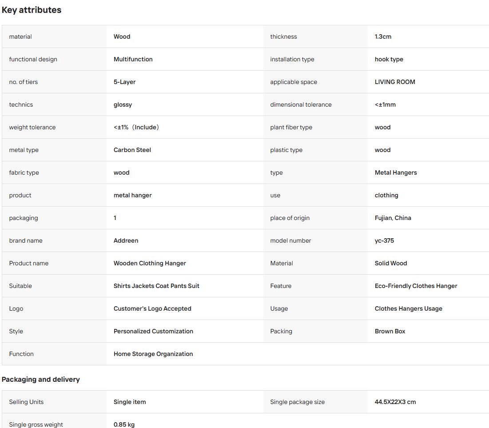Click the Multifunction functional design value
Screen dimensions: 489x428
(x=133, y=59)
